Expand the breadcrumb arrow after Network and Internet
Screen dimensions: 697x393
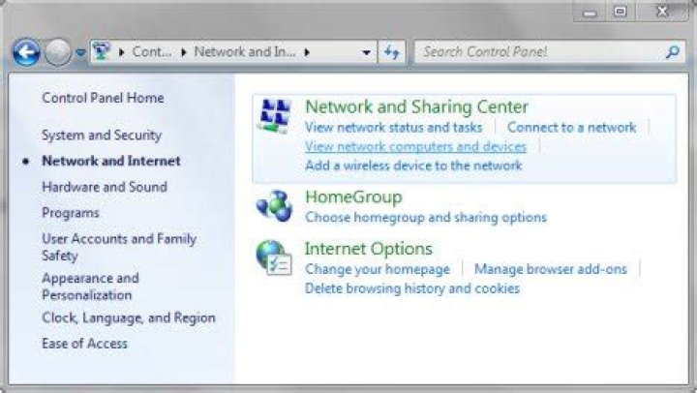(307, 52)
